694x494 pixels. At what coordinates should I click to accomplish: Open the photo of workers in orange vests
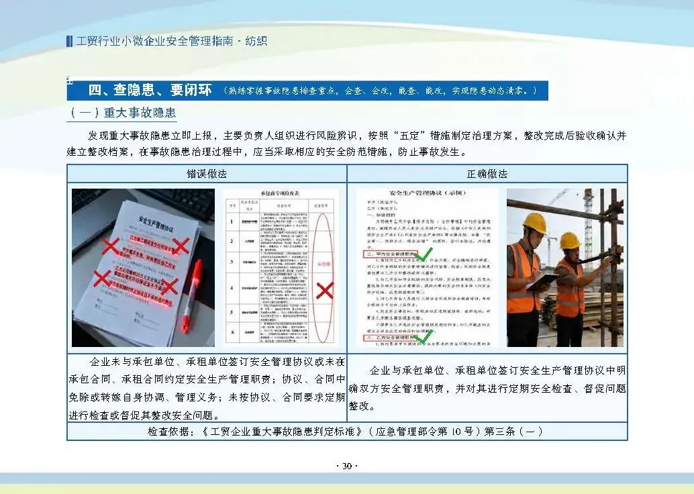(565, 267)
